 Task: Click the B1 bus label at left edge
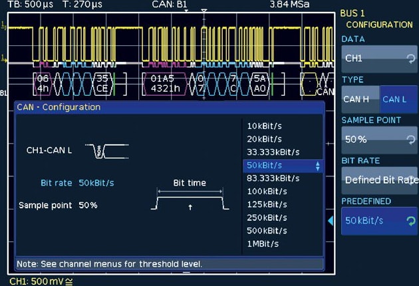tap(3, 93)
